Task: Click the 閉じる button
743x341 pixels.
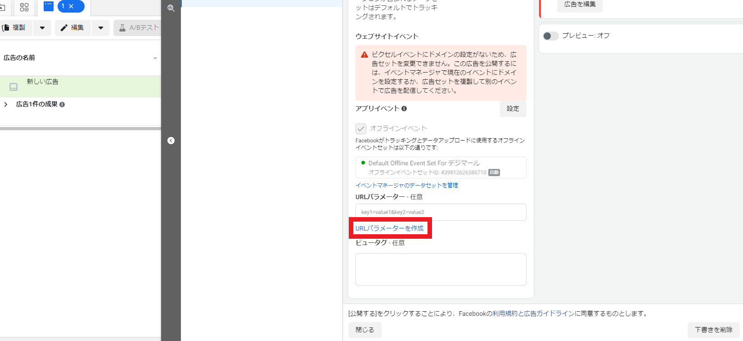Action: pos(365,330)
